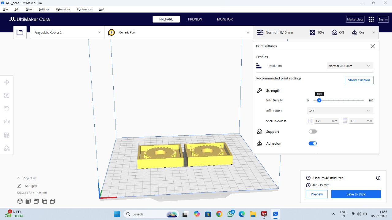
Task: Expand the Anycubic Kobra 2 printer dropdown
Action: (x=67, y=32)
